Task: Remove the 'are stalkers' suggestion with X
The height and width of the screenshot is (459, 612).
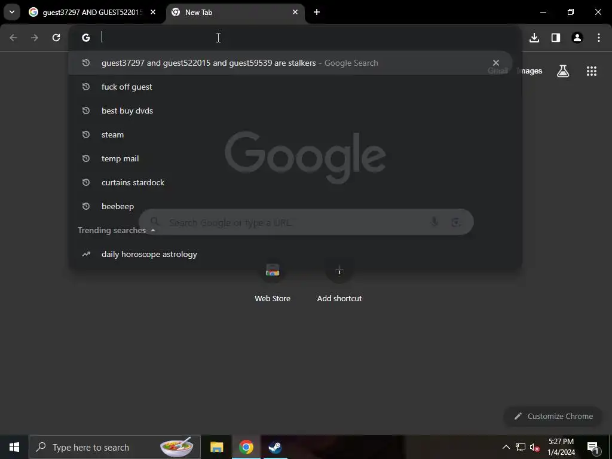Action: [x=495, y=63]
